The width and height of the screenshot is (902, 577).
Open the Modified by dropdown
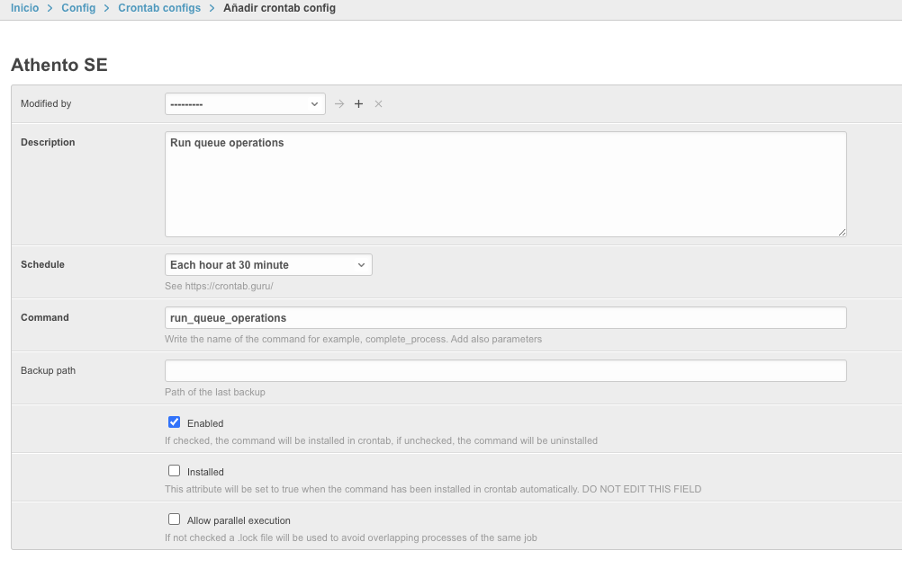point(245,104)
